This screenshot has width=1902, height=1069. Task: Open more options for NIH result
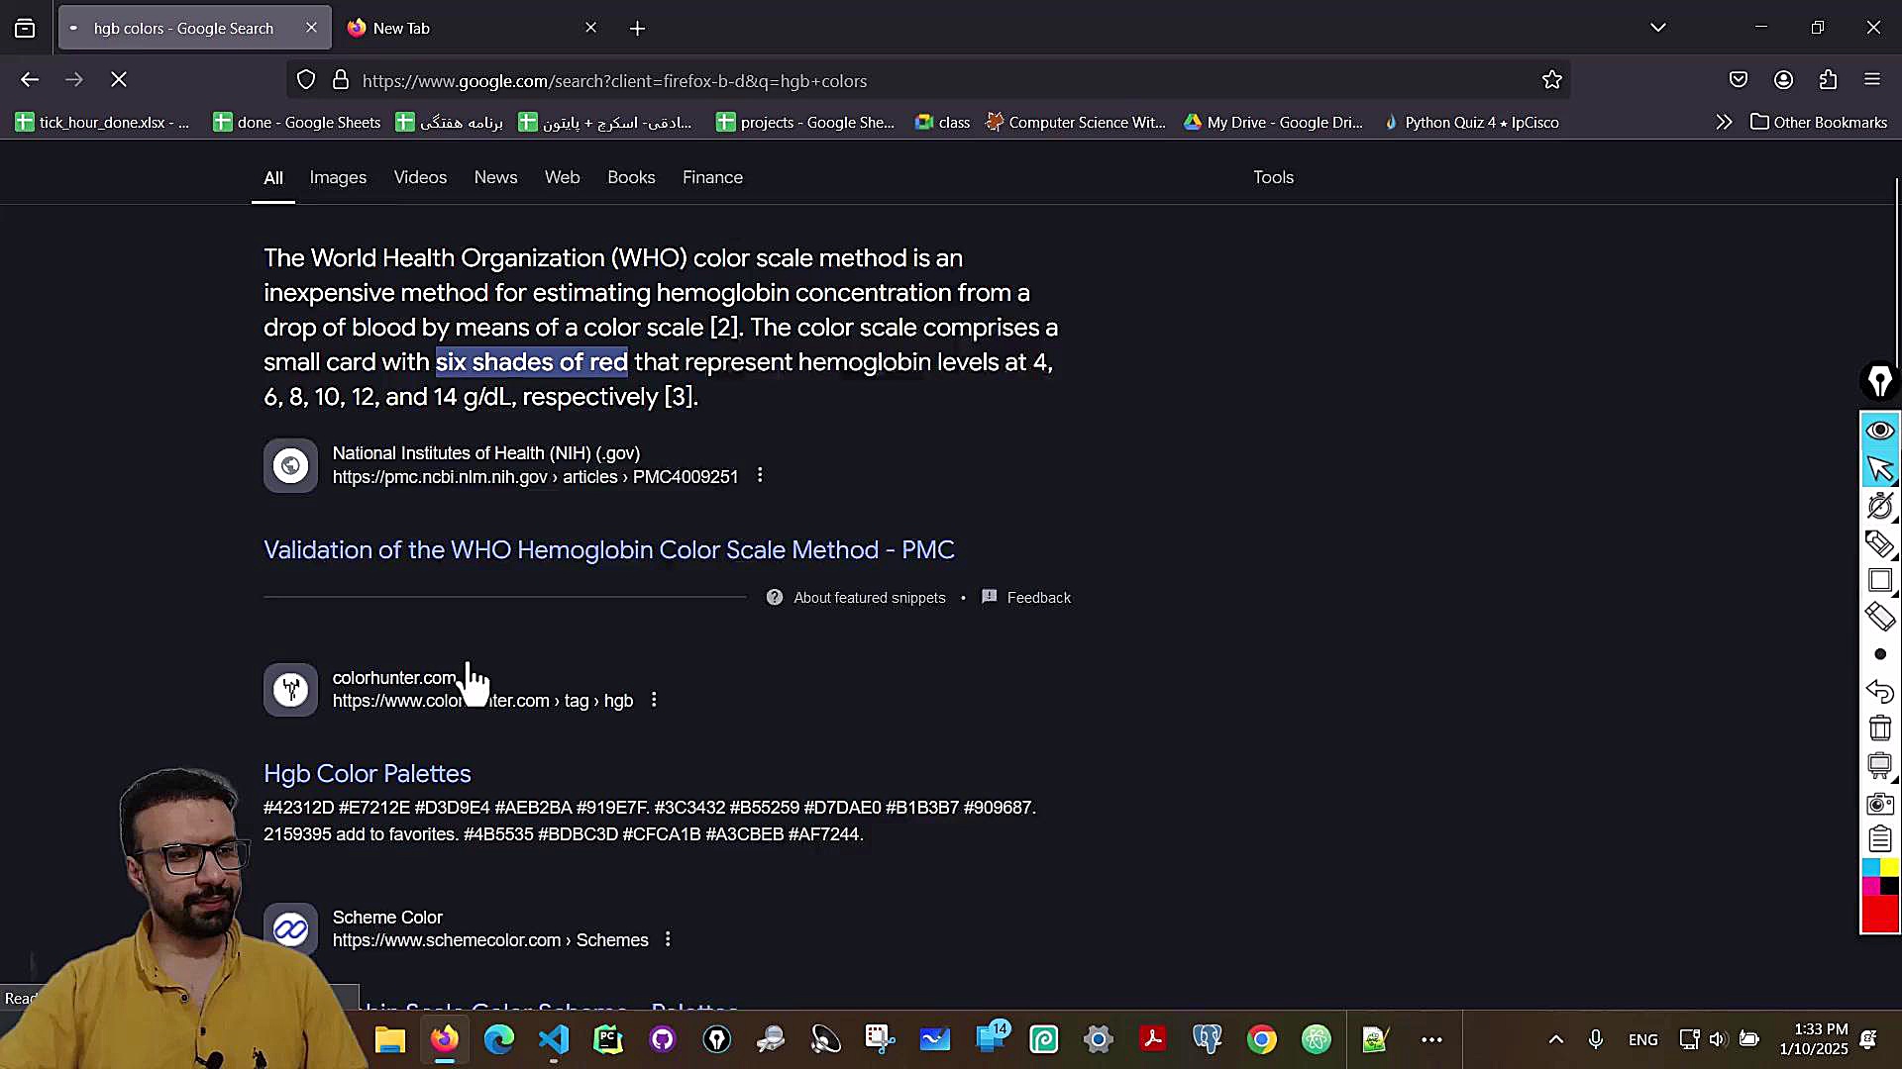click(760, 476)
